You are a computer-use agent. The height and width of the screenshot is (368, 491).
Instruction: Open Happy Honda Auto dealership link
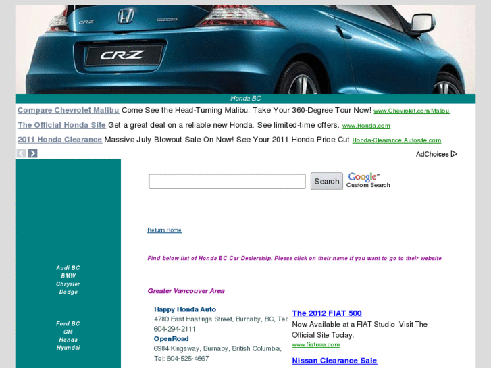tap(185, 309)
